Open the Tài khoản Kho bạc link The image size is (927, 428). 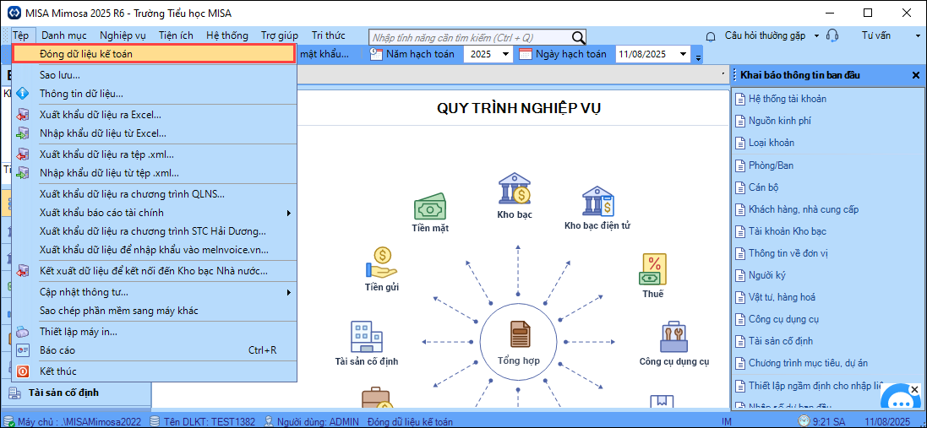pos(788,230)
